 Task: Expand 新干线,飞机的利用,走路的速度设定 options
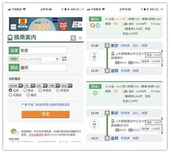click(46, 105)
